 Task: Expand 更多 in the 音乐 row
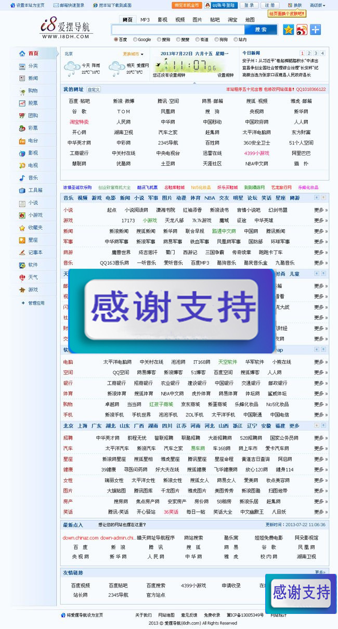pos(321,263)
